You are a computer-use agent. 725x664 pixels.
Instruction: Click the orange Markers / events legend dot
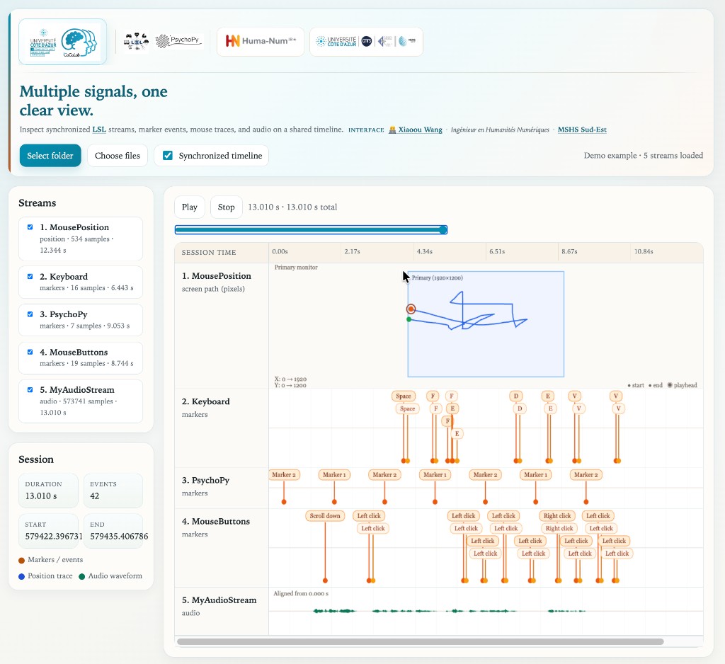pyautogui.click(x=21, y=561)
